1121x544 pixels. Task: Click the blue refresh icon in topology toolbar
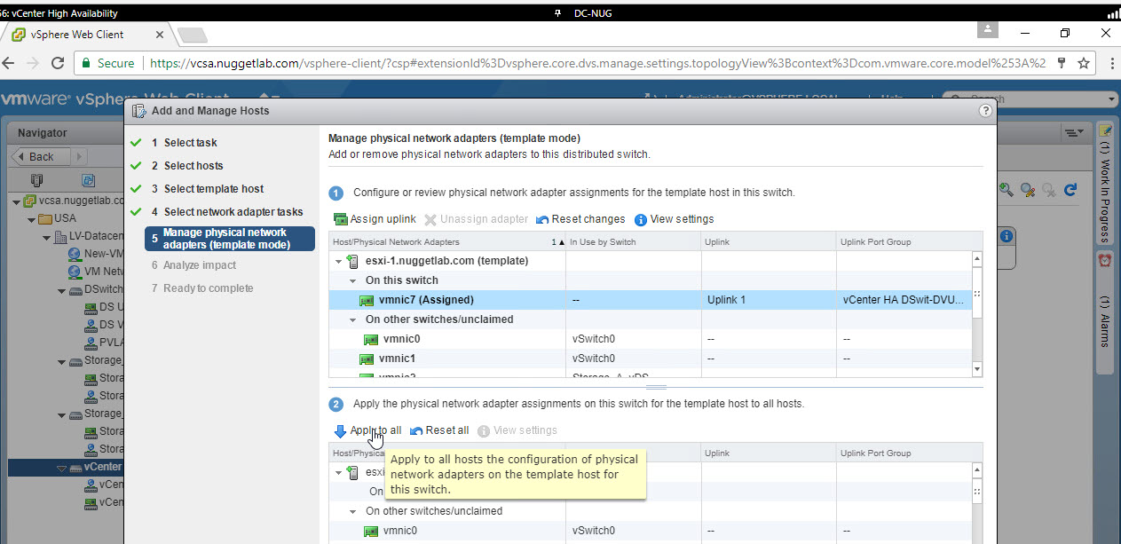tap(1070, 189)
